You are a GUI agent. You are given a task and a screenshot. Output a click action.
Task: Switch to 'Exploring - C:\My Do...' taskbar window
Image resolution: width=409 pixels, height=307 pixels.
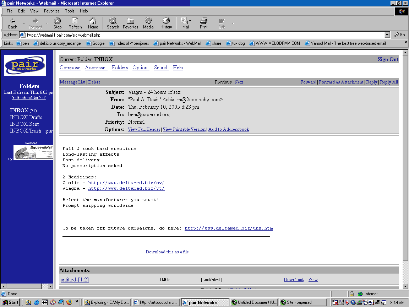[x=107, y=302]
